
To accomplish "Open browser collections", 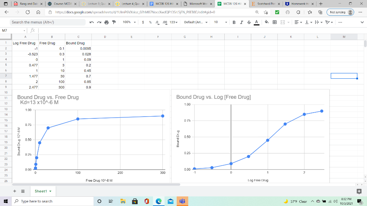I will click(x=320, y=12).
